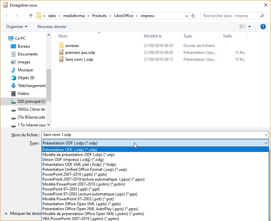Pick Modèle de présentation ODF (.otp)
Screen dimensions: 271x221
click(78, 155)
